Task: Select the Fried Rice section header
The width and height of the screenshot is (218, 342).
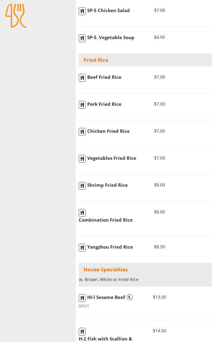Action: (96, 60)
